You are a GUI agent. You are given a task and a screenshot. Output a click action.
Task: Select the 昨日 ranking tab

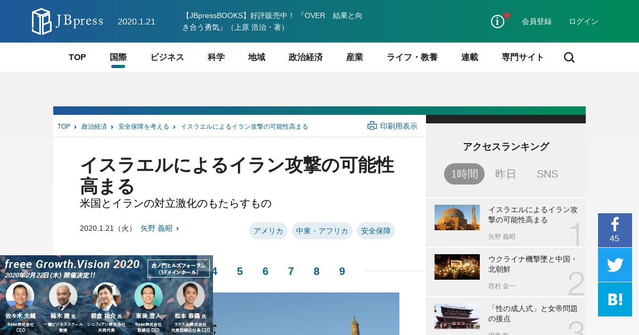[506, 174]
